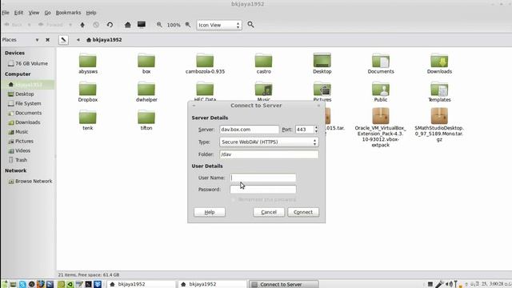512x288 pixels.
Task: Open the Dropbox icon in taskbar
Action: pos(98,285)
